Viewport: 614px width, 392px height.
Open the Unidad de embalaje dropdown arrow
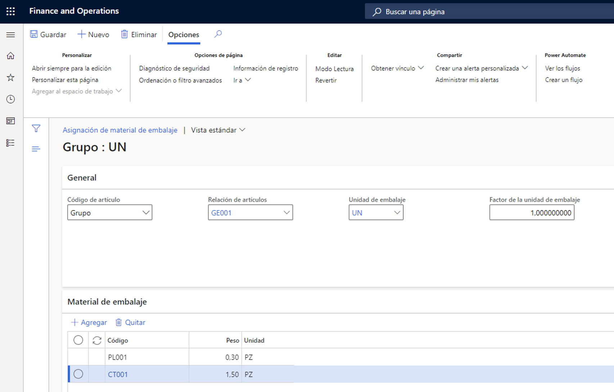tap(397, 213)
